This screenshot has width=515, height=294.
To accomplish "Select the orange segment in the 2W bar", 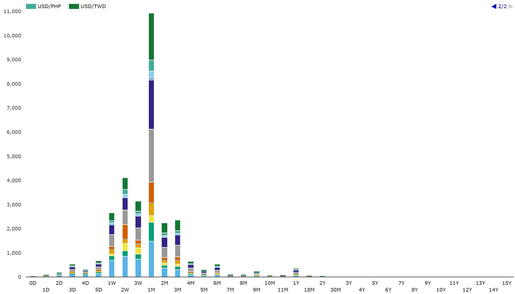I will 125,232.
